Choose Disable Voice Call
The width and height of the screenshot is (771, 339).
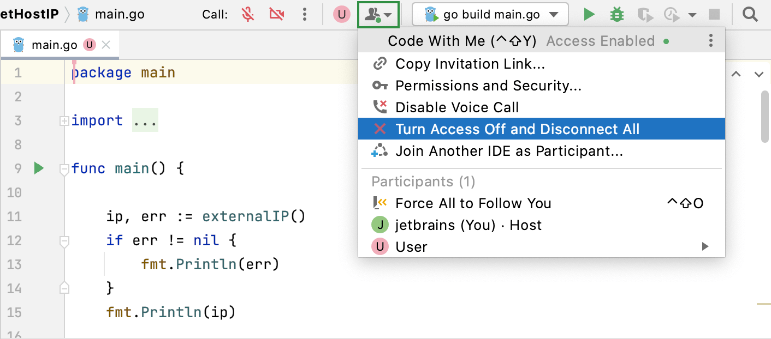click(456, 107)
